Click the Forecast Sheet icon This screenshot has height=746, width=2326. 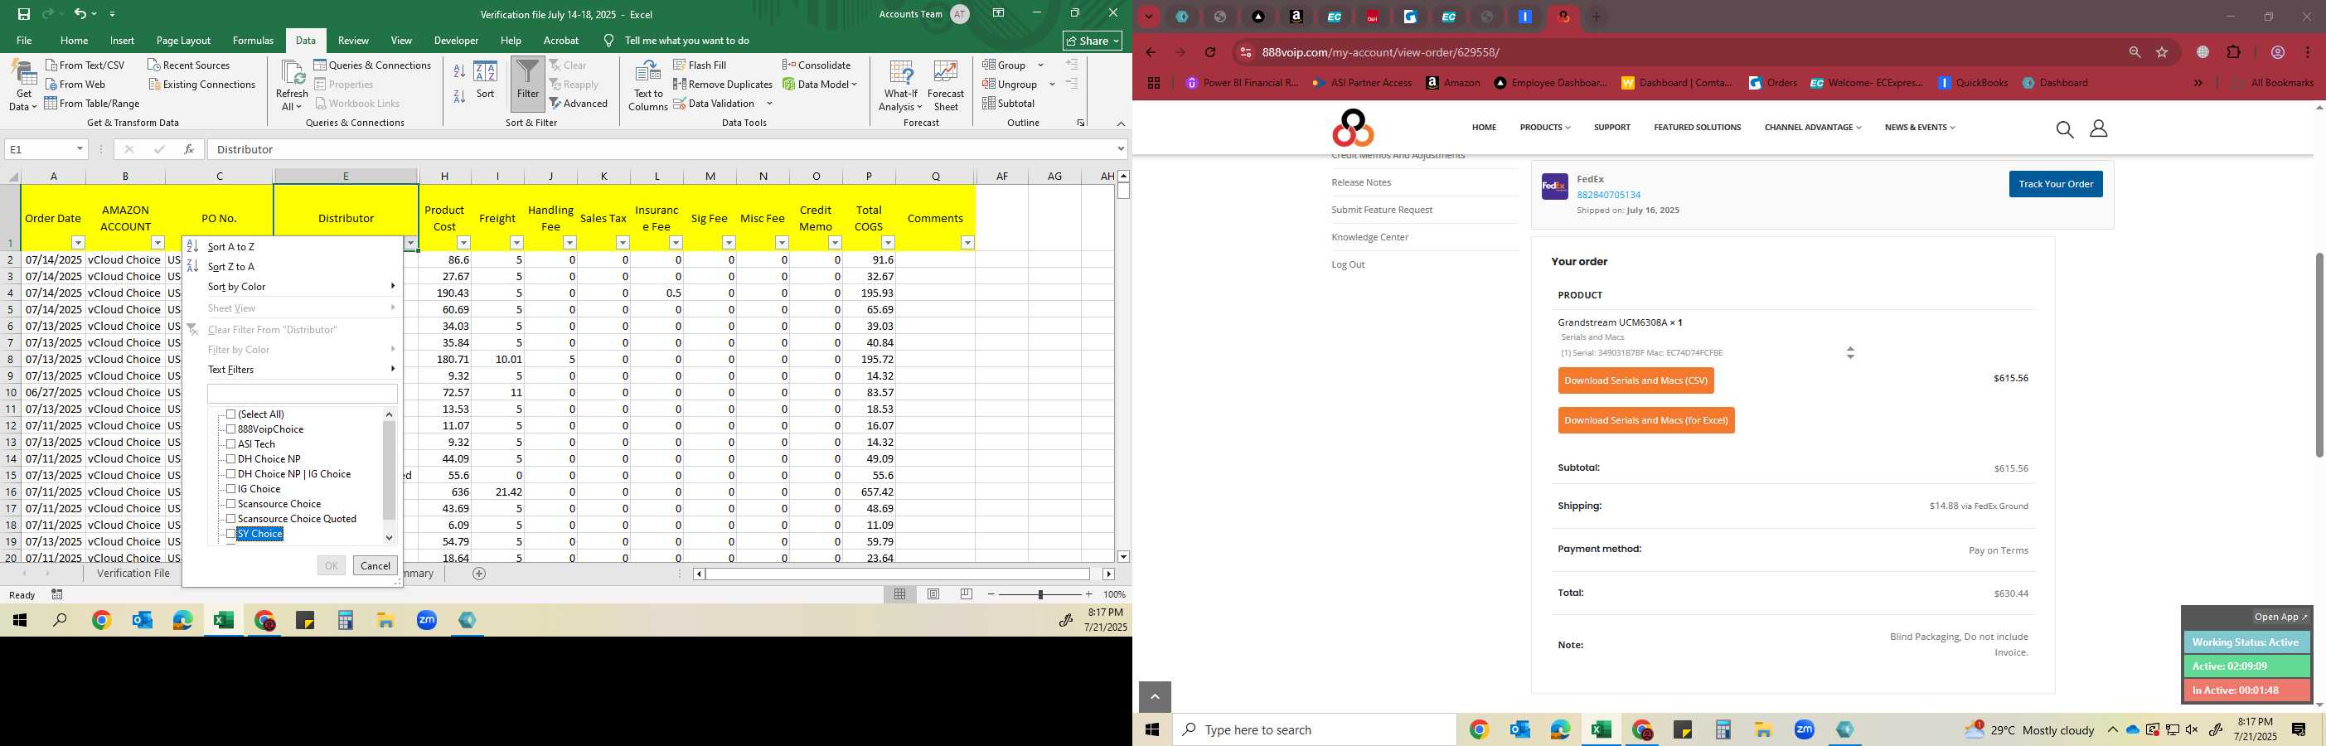[945, 85]
